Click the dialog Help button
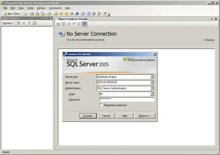This screenshot has height=155, width=220. [x=124, y=116]
